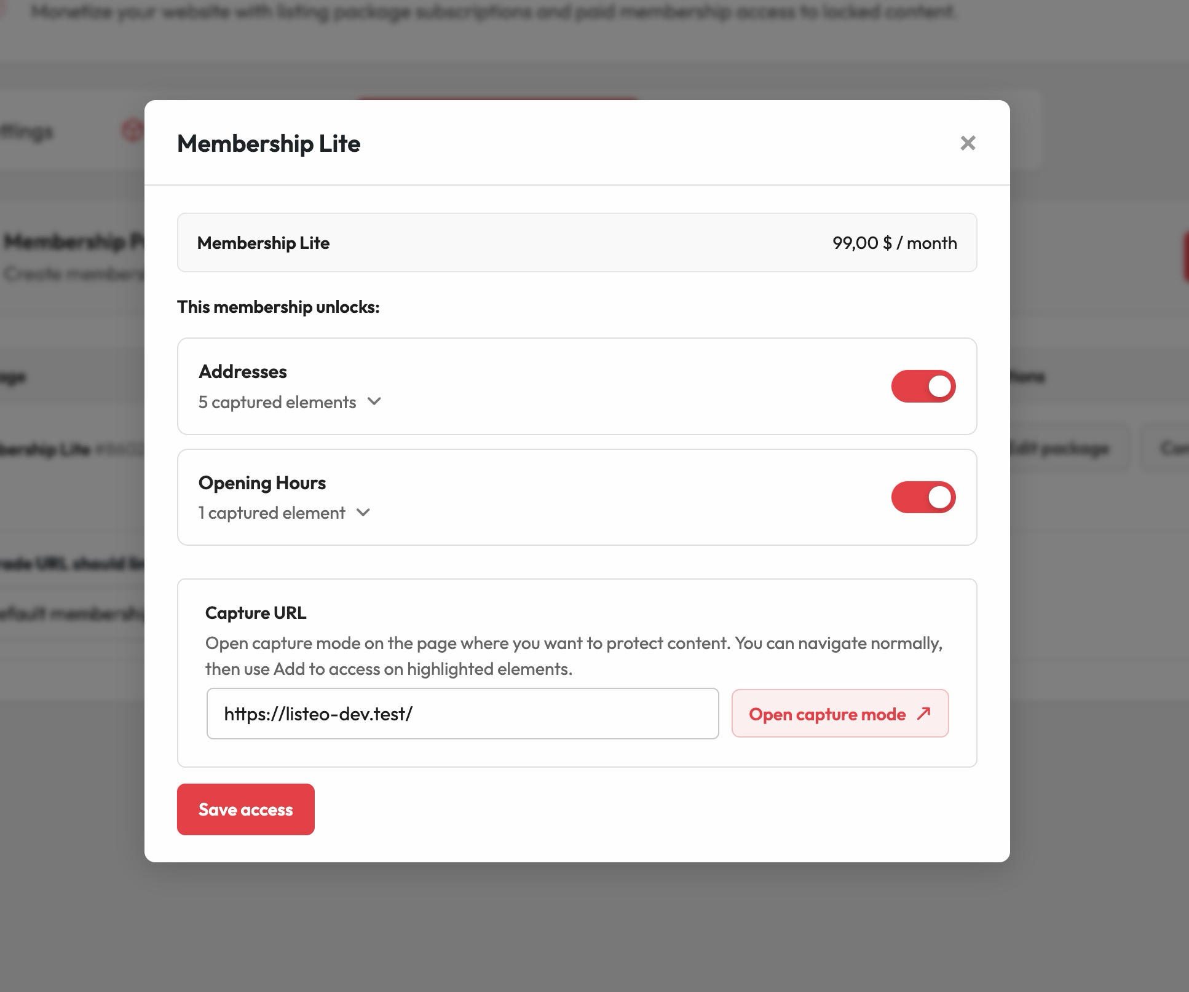Click the Opening Hours card heading

point(262,483)
